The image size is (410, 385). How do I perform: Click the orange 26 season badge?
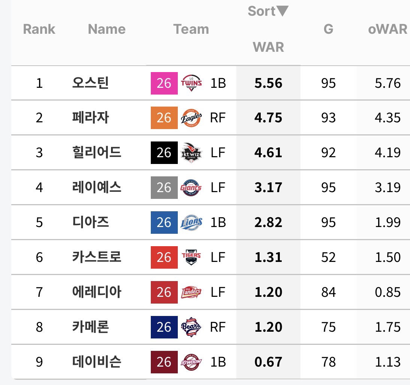tap(164, 118)
